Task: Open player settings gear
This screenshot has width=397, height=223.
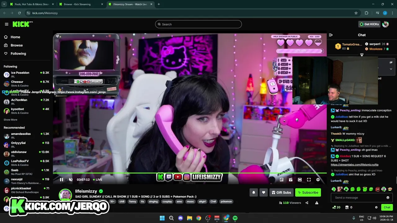Action: [x=318, y=180]
